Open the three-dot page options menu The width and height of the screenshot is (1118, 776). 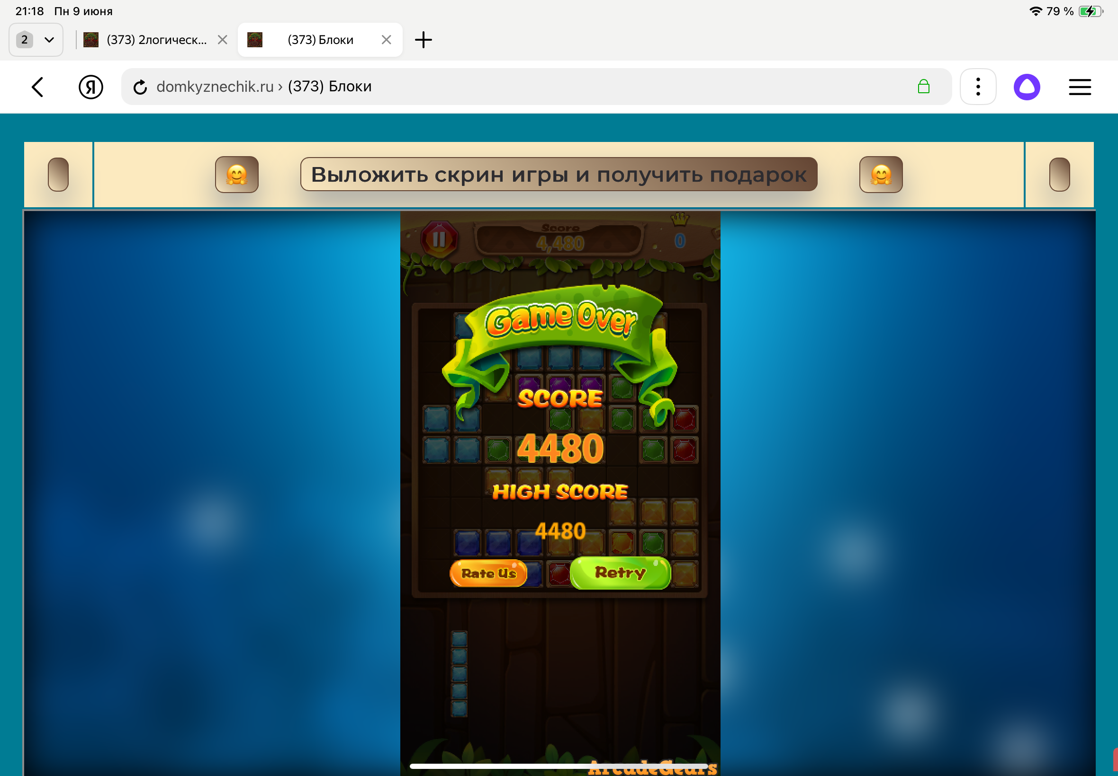978,87
